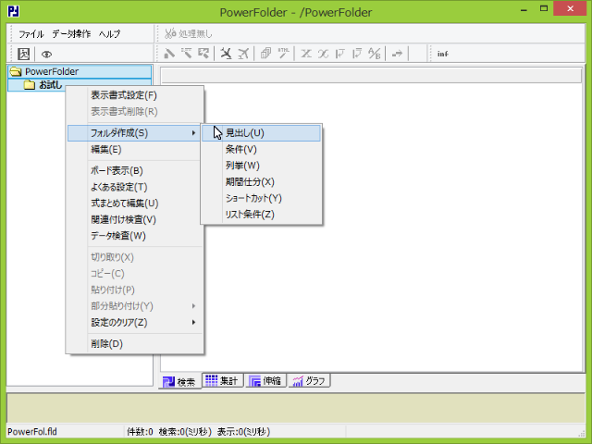Choose データ検査(W) menu entry
The image size is (592, 444).
[x=135, y=236]
